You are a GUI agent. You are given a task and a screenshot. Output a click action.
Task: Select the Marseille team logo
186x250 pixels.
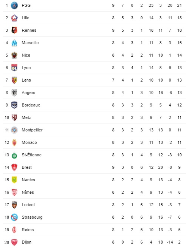14,43
